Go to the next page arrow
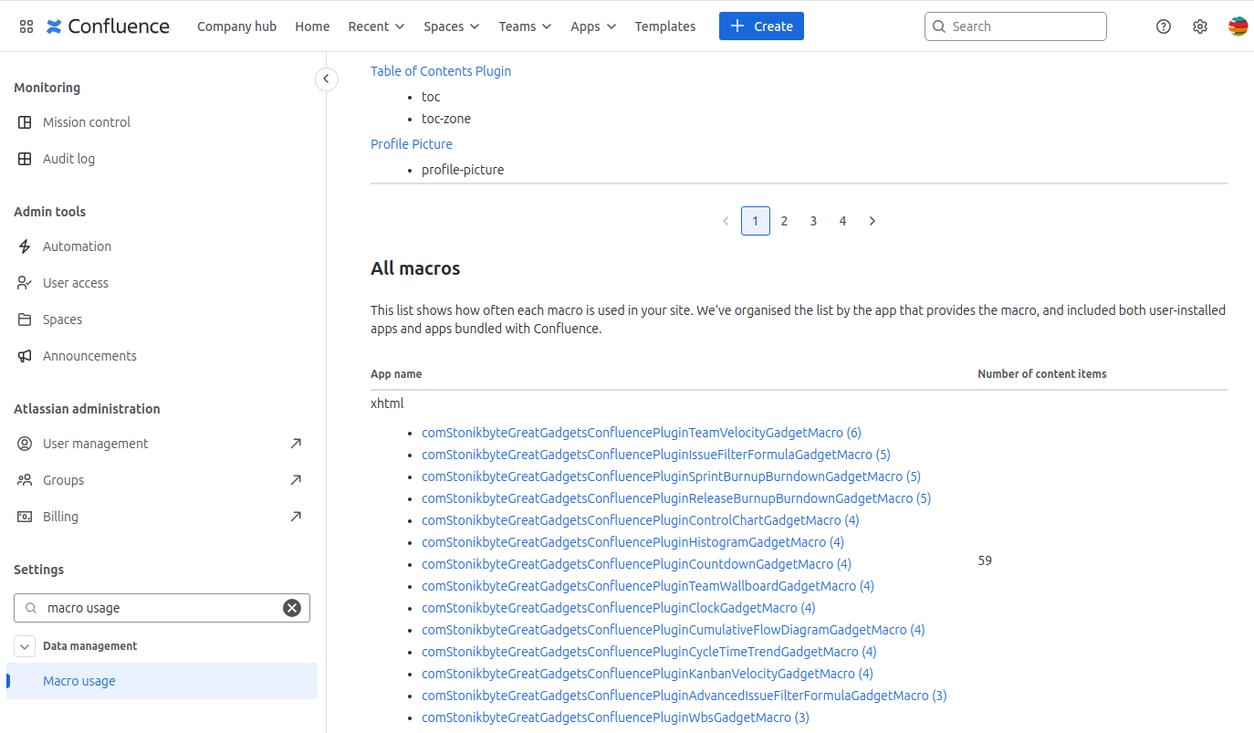Viewport: 1254px width, 733px height. pyautogui.click(x=873, y=221)
